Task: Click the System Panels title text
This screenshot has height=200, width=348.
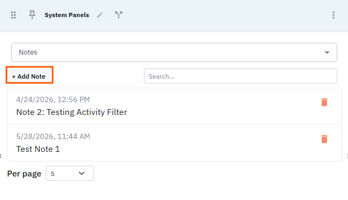Action: pyautogui.click(x=67, y=15)
